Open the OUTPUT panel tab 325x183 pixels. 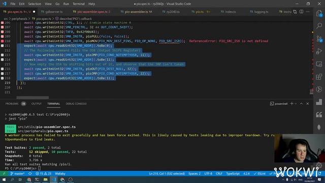point(37,104)
